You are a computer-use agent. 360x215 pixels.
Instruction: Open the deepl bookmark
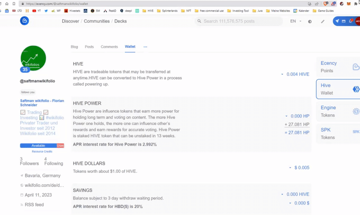[x=126, y=11]
